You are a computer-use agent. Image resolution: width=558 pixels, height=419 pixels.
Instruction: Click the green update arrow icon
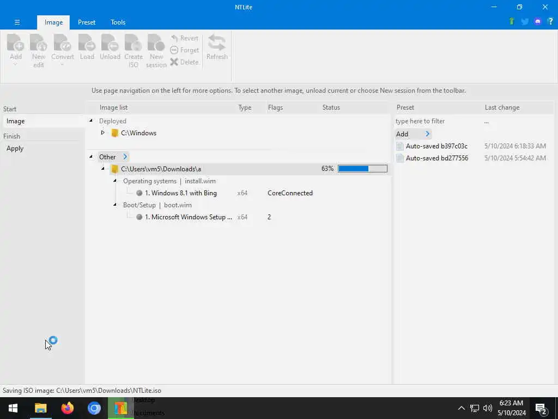(x=512, y=21)
